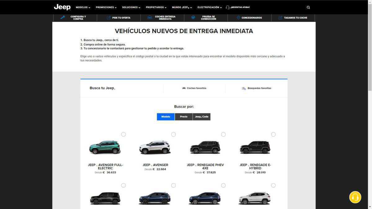Viewport: 372px width, 209px height.
Task: Choose the Jeep Renegade PHEV 4XE radio button
Action: click(224, 134)
